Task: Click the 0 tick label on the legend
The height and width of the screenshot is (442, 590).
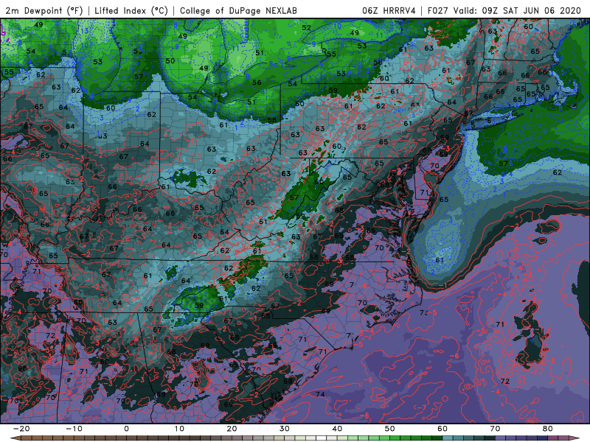Action: point(126,429)
